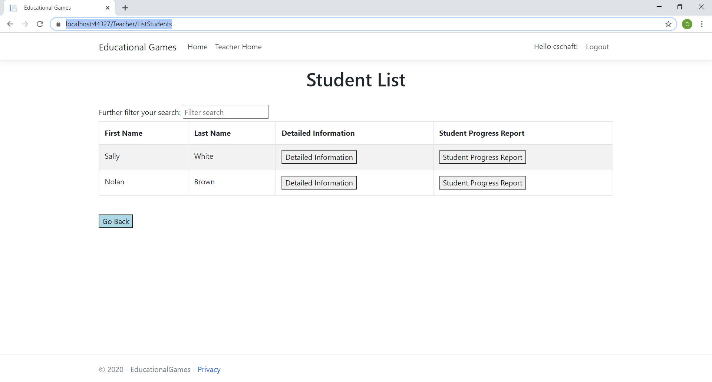Click the site security lock icon
This screenshot has height=382, width=712.
[x=58, y=24]
